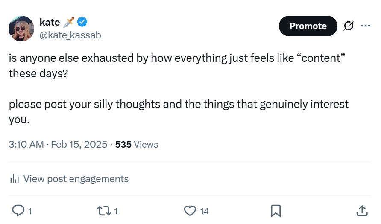Click the display name kate
381x224 pixels.
[x=50, y=22]
